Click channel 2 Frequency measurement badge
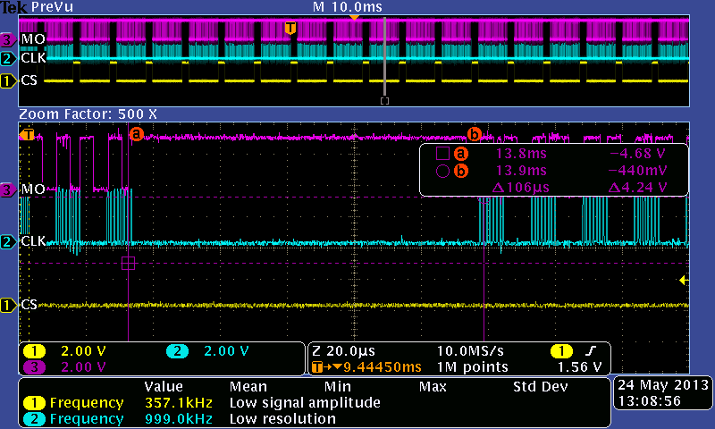The width and height of the screenshot is (715, 429). point(34,419)
